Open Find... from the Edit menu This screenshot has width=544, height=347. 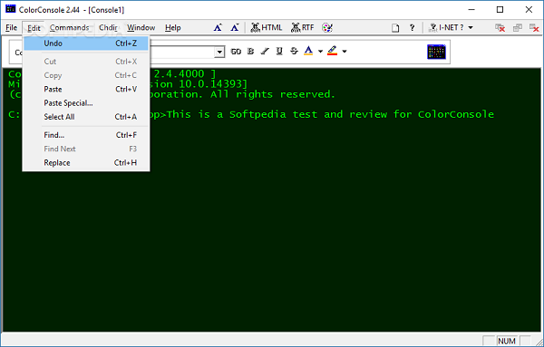pyautogui.click(x=86, y=135)
